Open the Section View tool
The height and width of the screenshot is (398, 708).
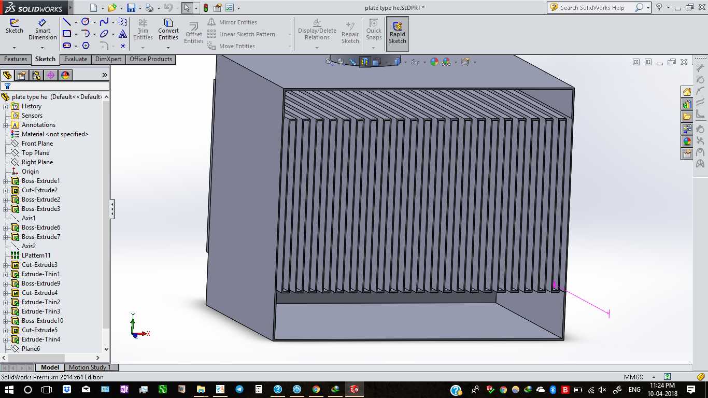point(365,62)
